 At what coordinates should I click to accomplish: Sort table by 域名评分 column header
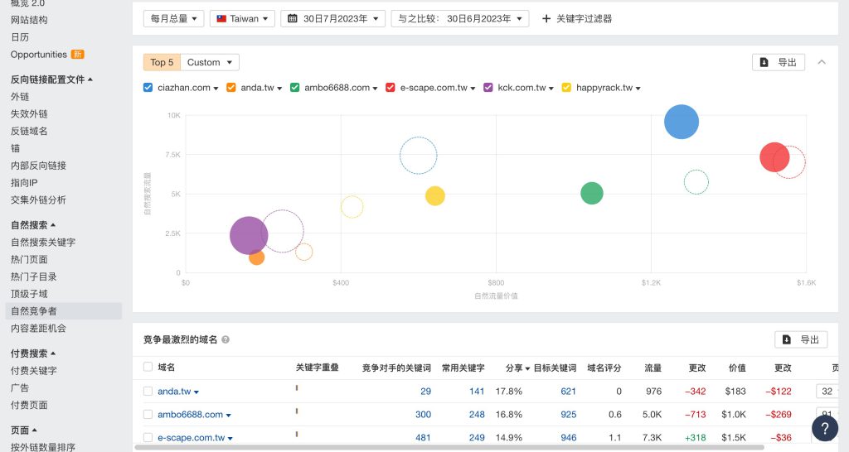coord(604,368)
